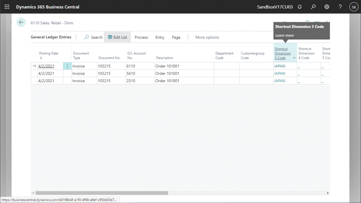Open the Entry menu
This screenshot has height=203, width=361.
(160, 37)
